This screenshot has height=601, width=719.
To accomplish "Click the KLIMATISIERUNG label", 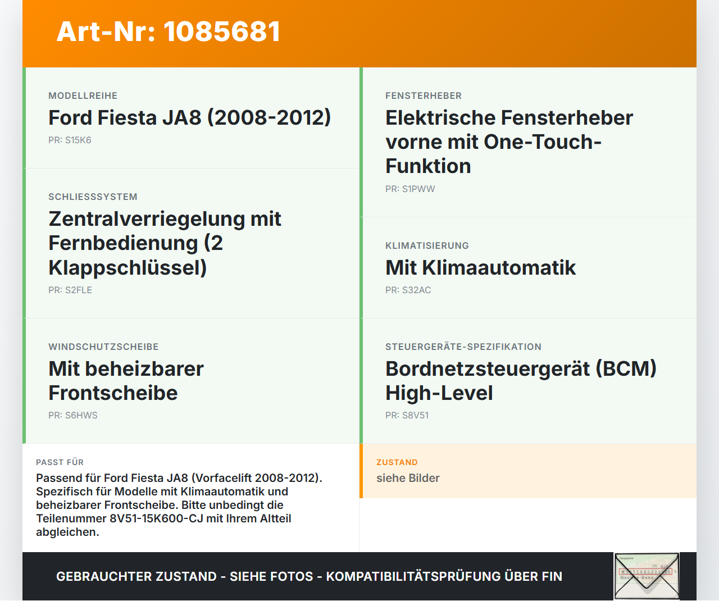I will 427,246.
